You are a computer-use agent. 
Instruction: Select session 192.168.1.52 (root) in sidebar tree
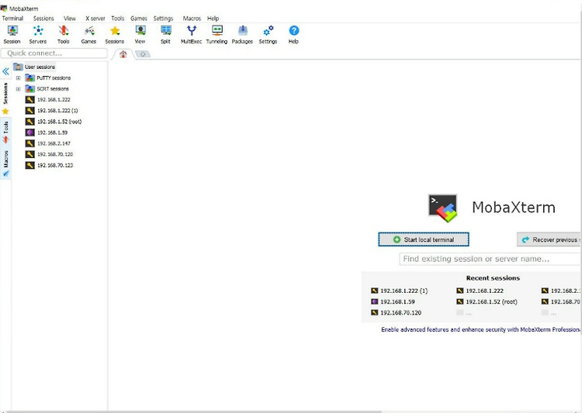pyautogui.click(x=60, y=122)
